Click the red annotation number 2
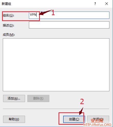113x127 pixels. click(82, 102)
